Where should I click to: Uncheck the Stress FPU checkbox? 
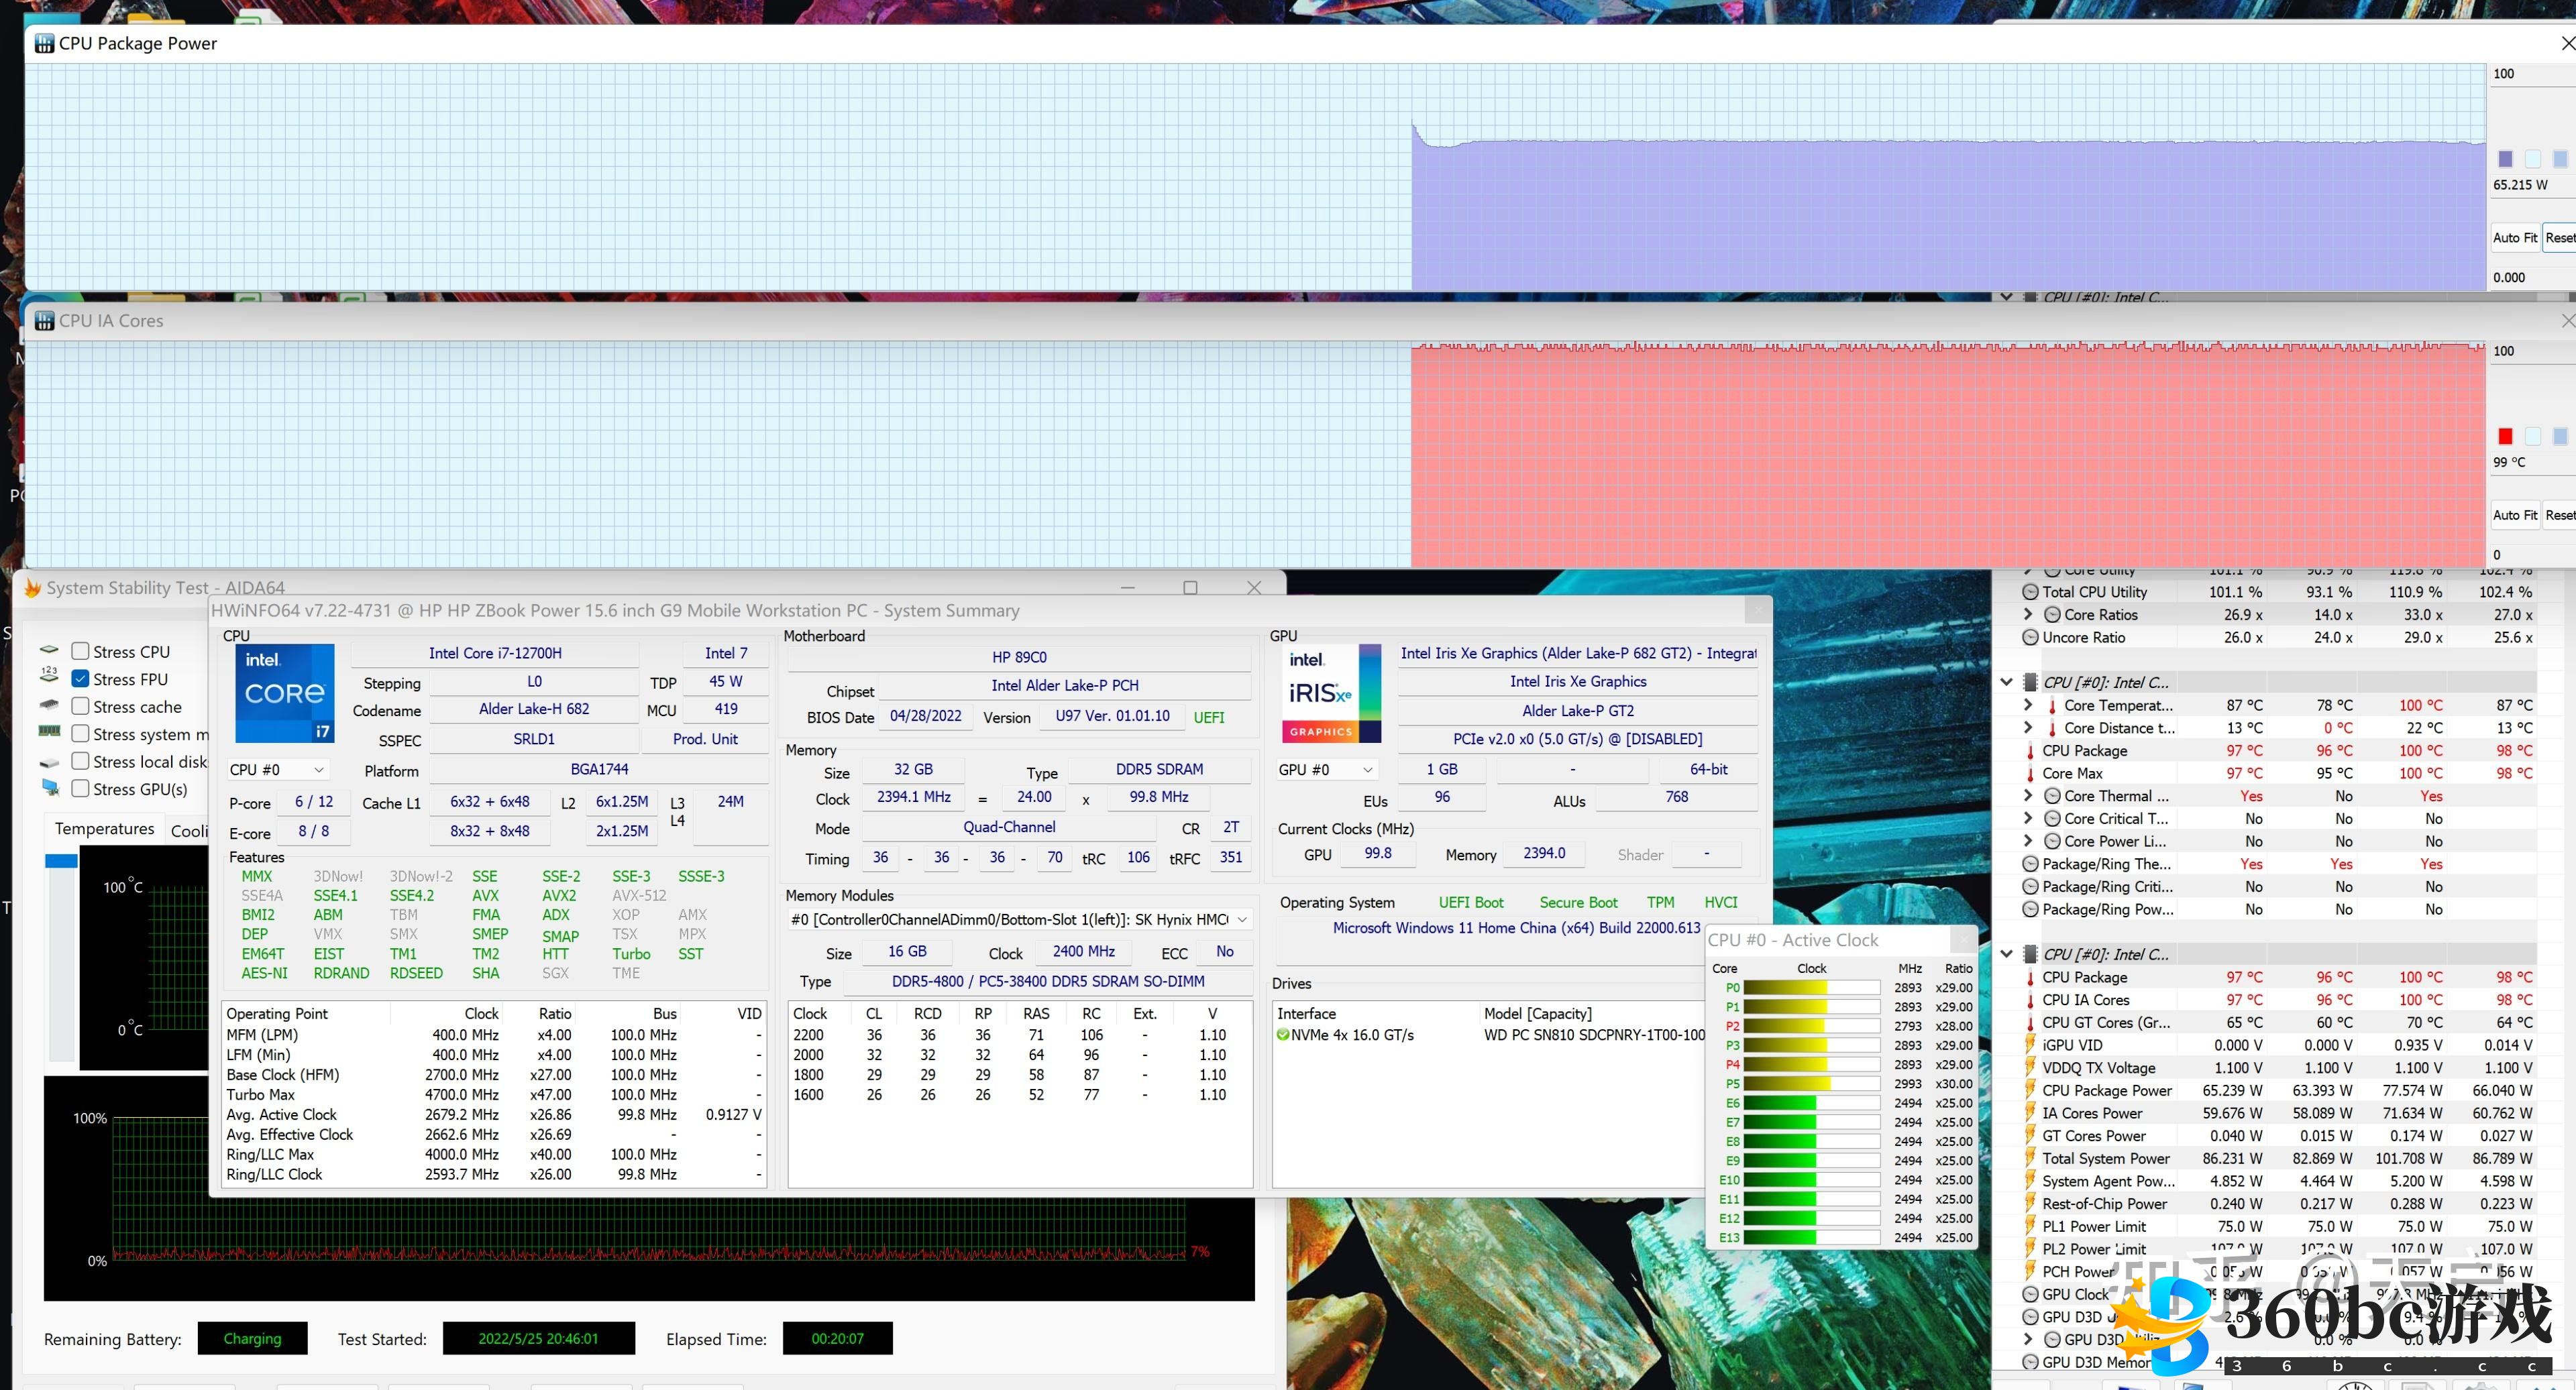pyautogui.click(x=81, y=679)
